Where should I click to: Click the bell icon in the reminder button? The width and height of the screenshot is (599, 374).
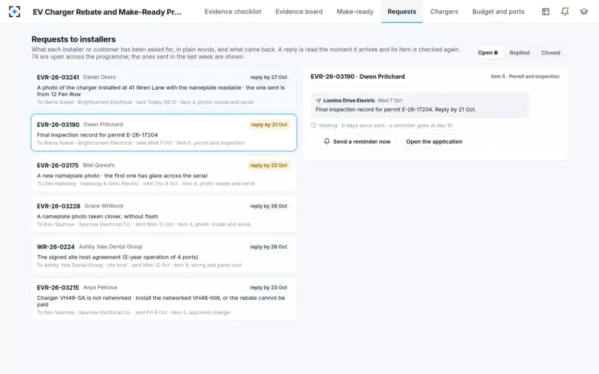tap(327, 142)
